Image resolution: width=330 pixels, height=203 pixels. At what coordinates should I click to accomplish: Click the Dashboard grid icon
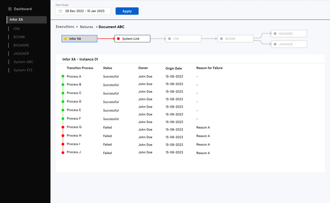10,9
